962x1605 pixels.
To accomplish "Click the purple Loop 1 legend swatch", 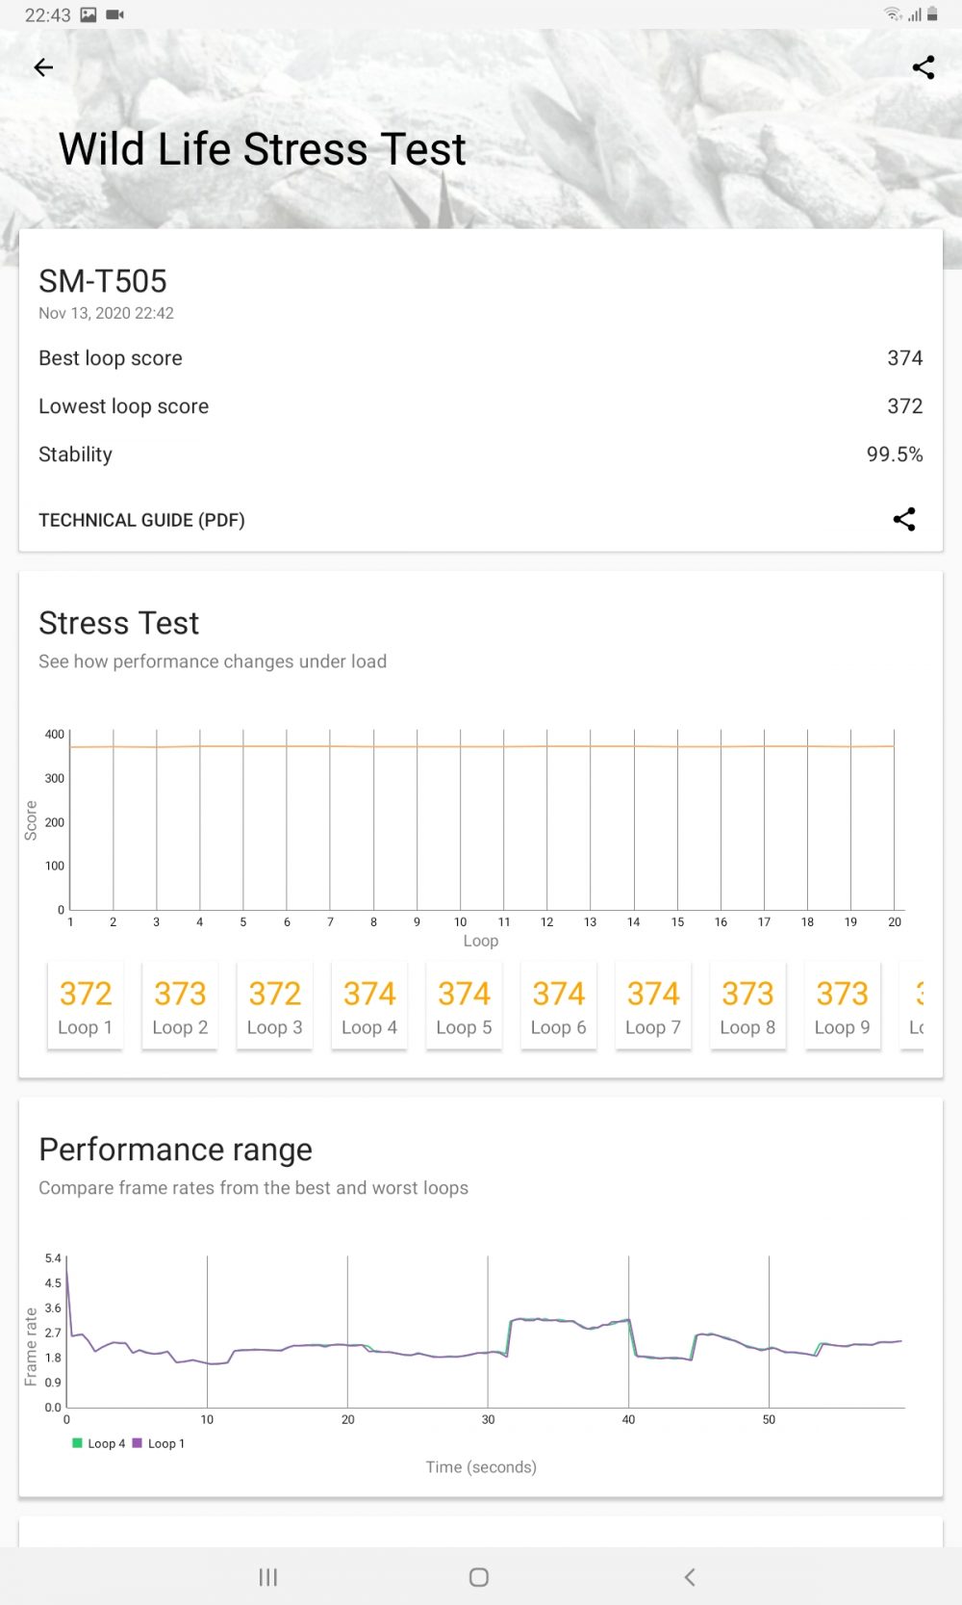I will click(137, 1443).
